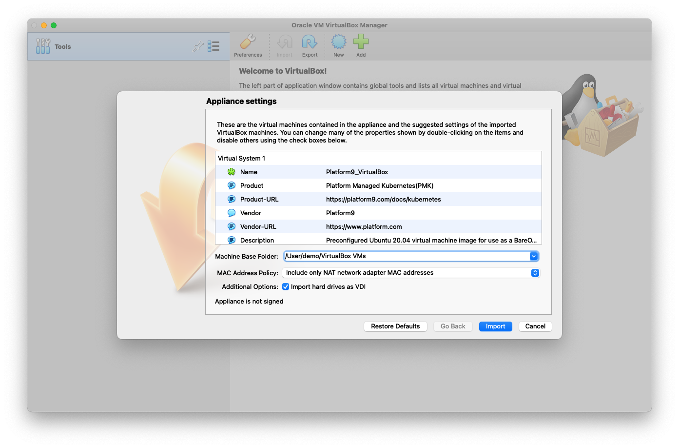Screen dimensions: 679x448
Task: Select the Platform9_VirtualBox name value
Action: pyautogui.click(x=357, y=172)
